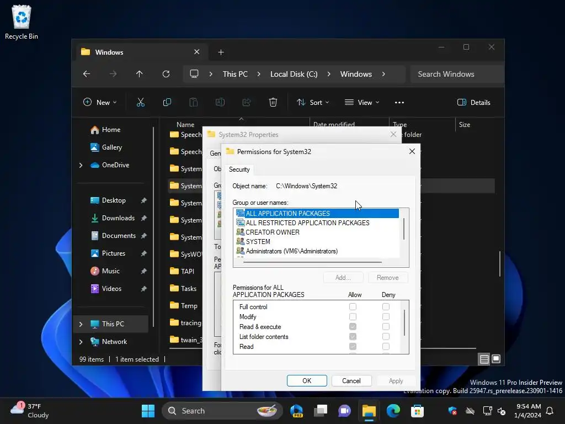Image resolution: width=565 pixels, height=424 pixels.
Task: Click chevron after Windows breadcrumb
Action: pos(383,74)
